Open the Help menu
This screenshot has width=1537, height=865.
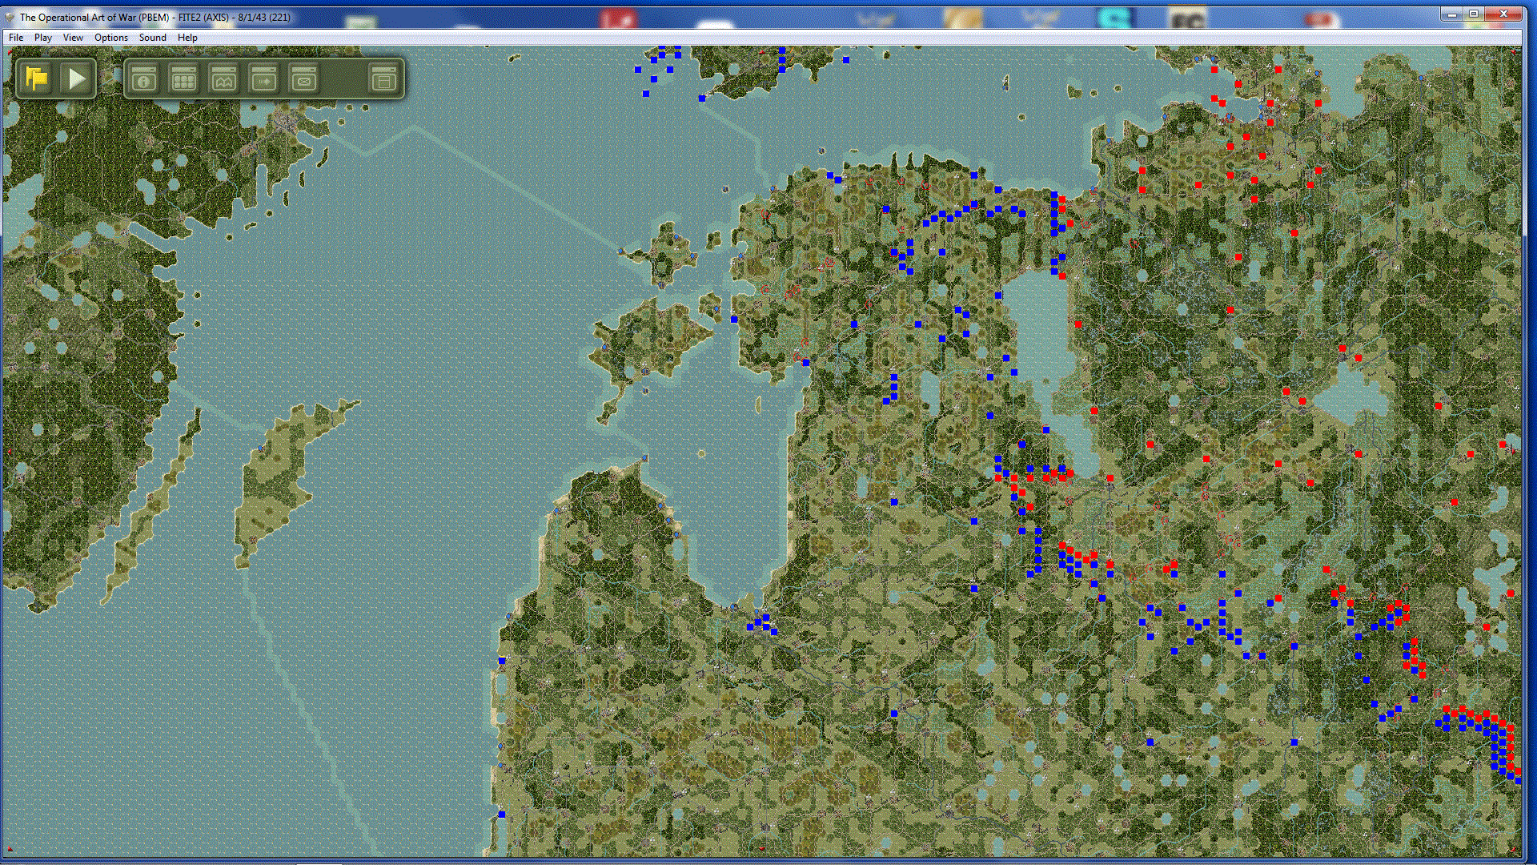pyautogui.click(x=187, y=38)
